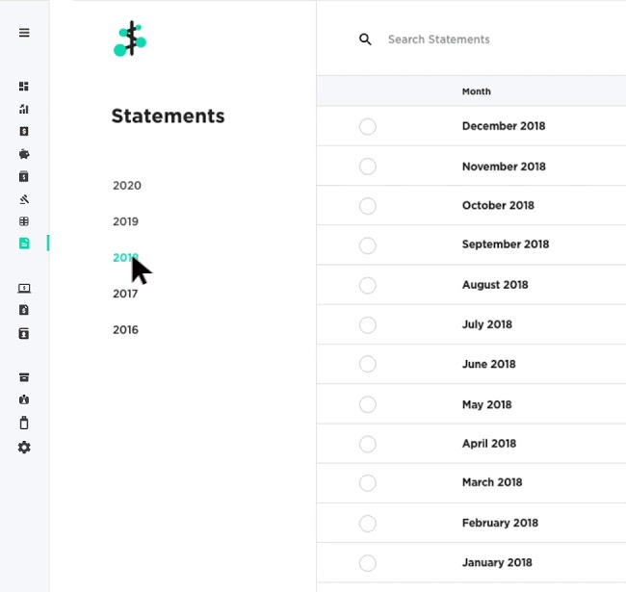The image size is (626, 592).
Task: Open the settings gear icon
Action: pos(24,448)
